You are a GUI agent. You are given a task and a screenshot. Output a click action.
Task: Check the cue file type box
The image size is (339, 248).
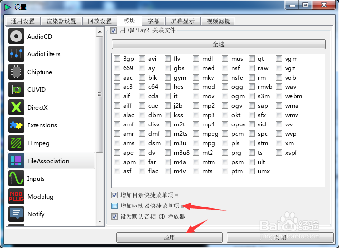pos(142,106)
